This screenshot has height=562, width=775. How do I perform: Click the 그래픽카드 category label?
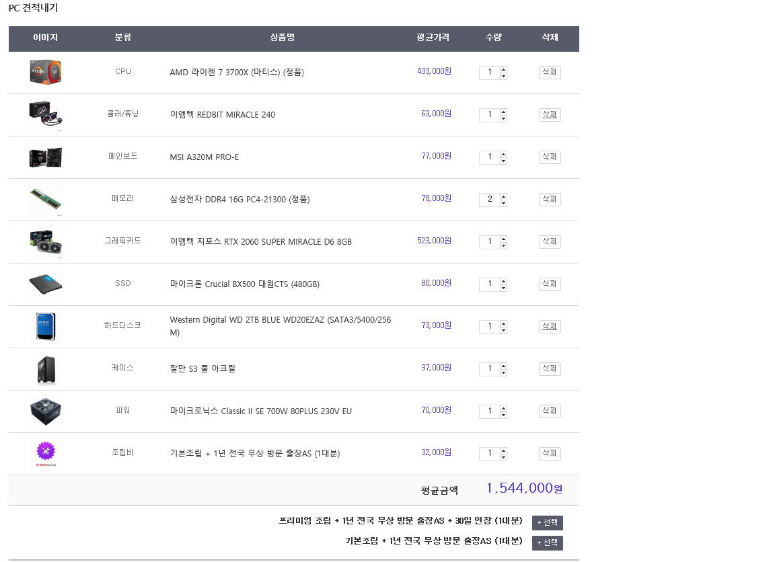click(x=122, y=241)
